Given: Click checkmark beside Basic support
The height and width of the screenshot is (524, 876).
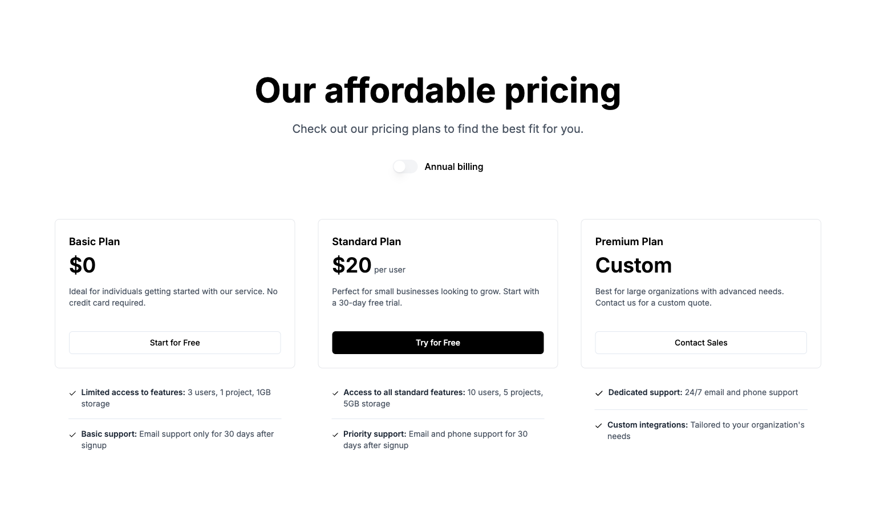Looking at the screenshot, I should [72, 434].
